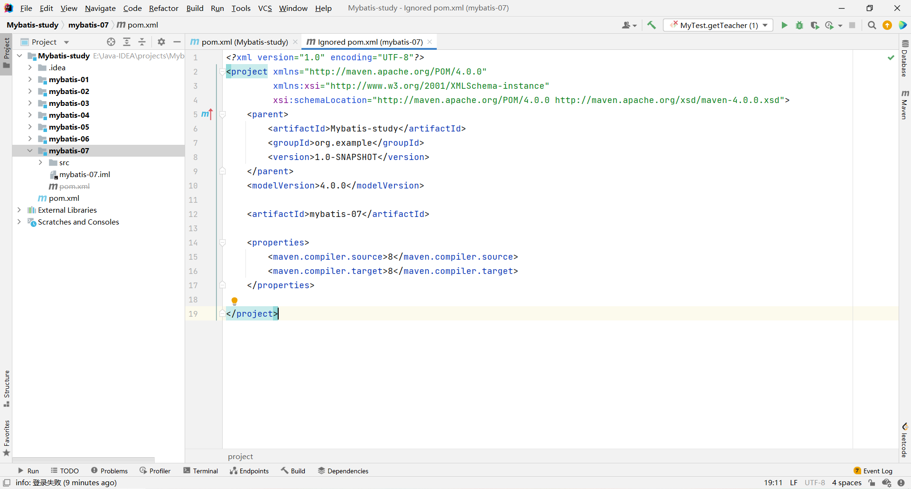911x489 pixels.
Task: Open the Favorites tool window
Action: [6, 438]
